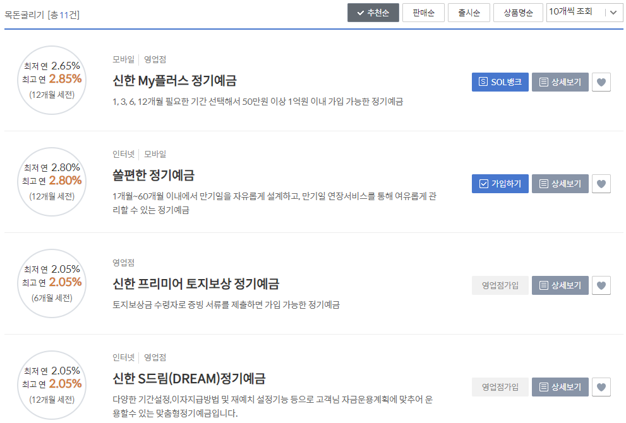Open the 신한 S드림(DREAM)정기예금 title

pyautogui.click(x=190, y=378)
